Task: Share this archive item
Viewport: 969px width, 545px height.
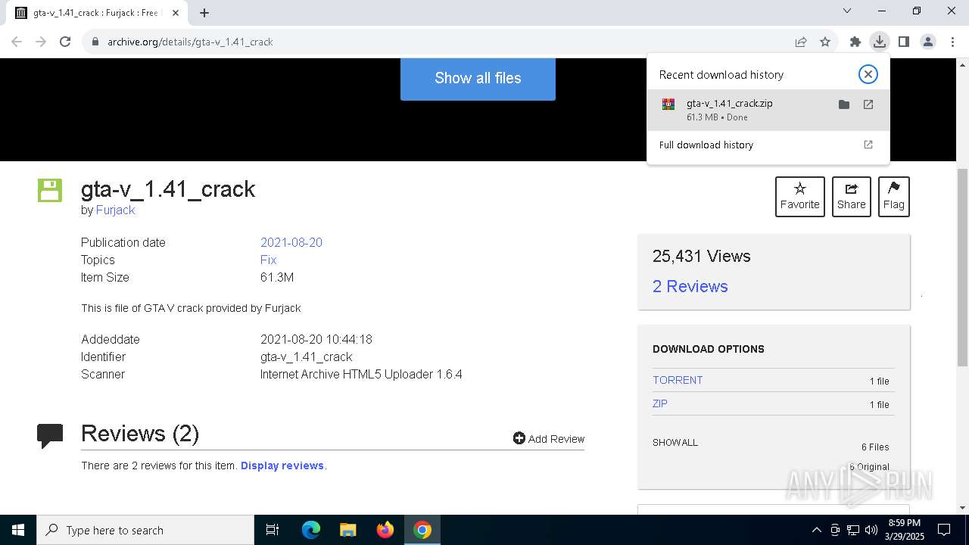Action: point(851,197)
